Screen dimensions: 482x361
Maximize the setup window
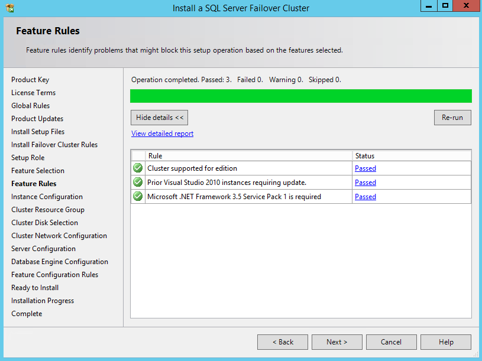(445, 6)
